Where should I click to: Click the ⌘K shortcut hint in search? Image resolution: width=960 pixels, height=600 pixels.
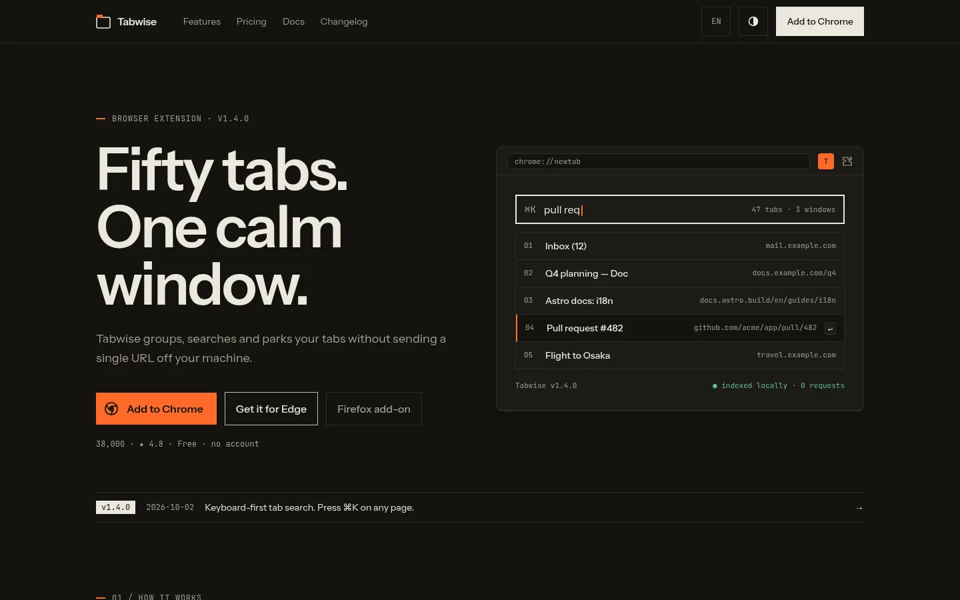(530, 209)
